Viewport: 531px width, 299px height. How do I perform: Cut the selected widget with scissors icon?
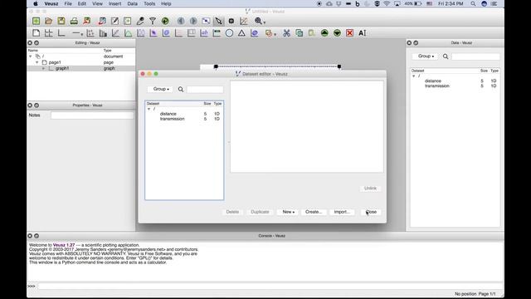tap(286, 33)
